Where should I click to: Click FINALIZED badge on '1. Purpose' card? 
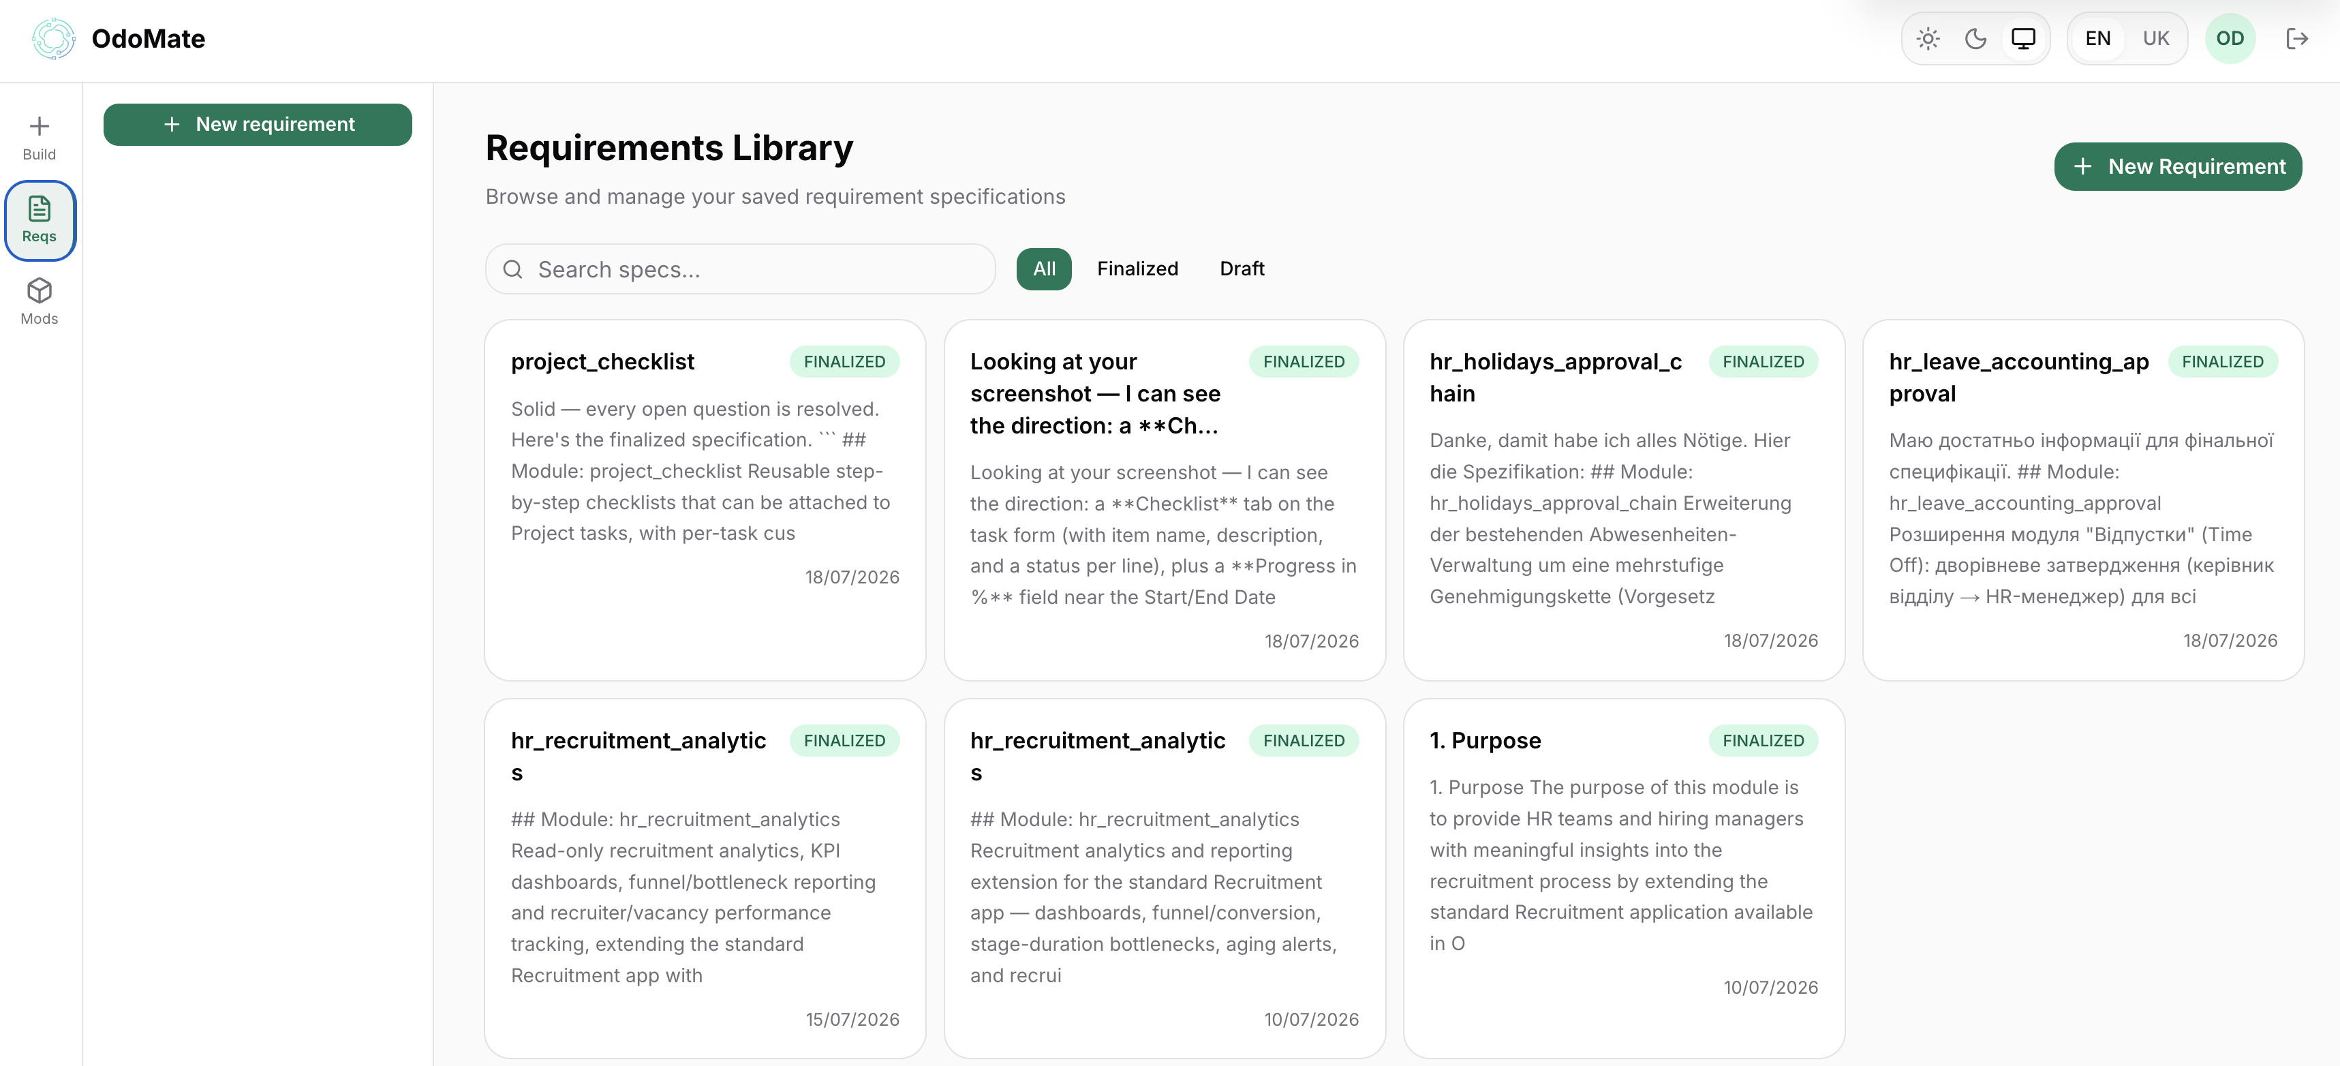tap(1763, 741)
